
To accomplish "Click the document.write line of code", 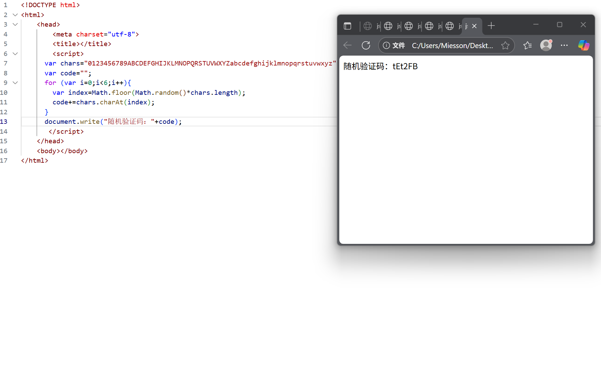I will [x=113, y=121].
